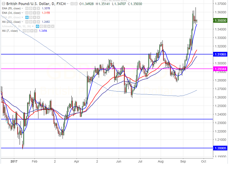Expand EMA (89, close) dropdown arrow
The image size is (229, 172).
tap(22, 17)
